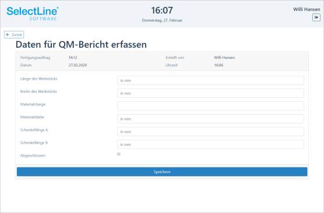Save the report with the Speichern button
The image size is (324, 213).
(x=162, y=172)
